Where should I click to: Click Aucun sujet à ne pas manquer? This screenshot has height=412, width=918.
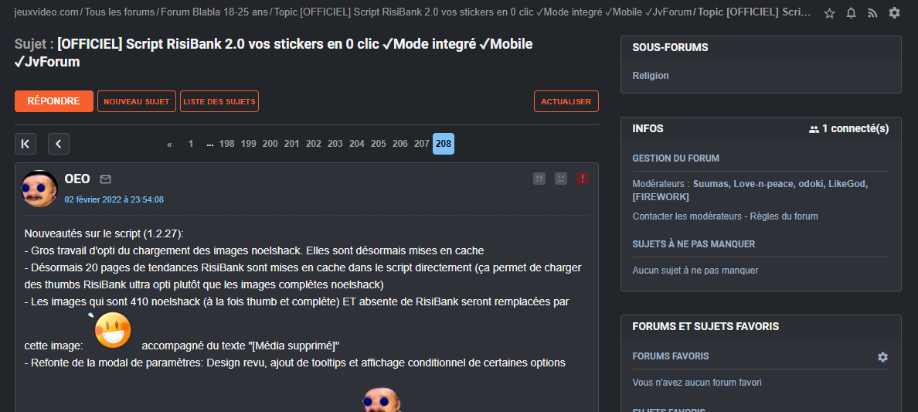click(x=695, y=271)
